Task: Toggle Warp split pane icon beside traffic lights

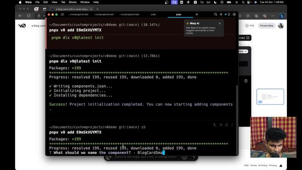Action: pos(62,15)
